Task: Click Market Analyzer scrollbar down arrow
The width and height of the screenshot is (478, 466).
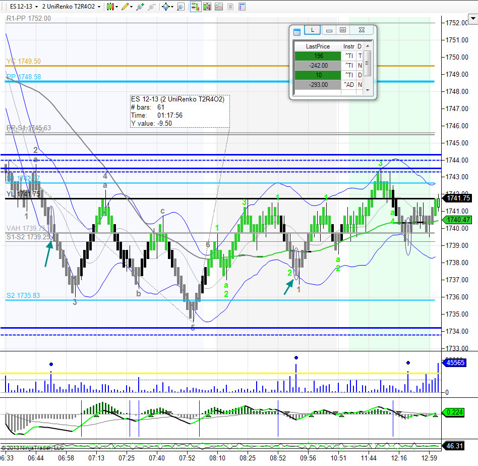Action: [368, 90]
